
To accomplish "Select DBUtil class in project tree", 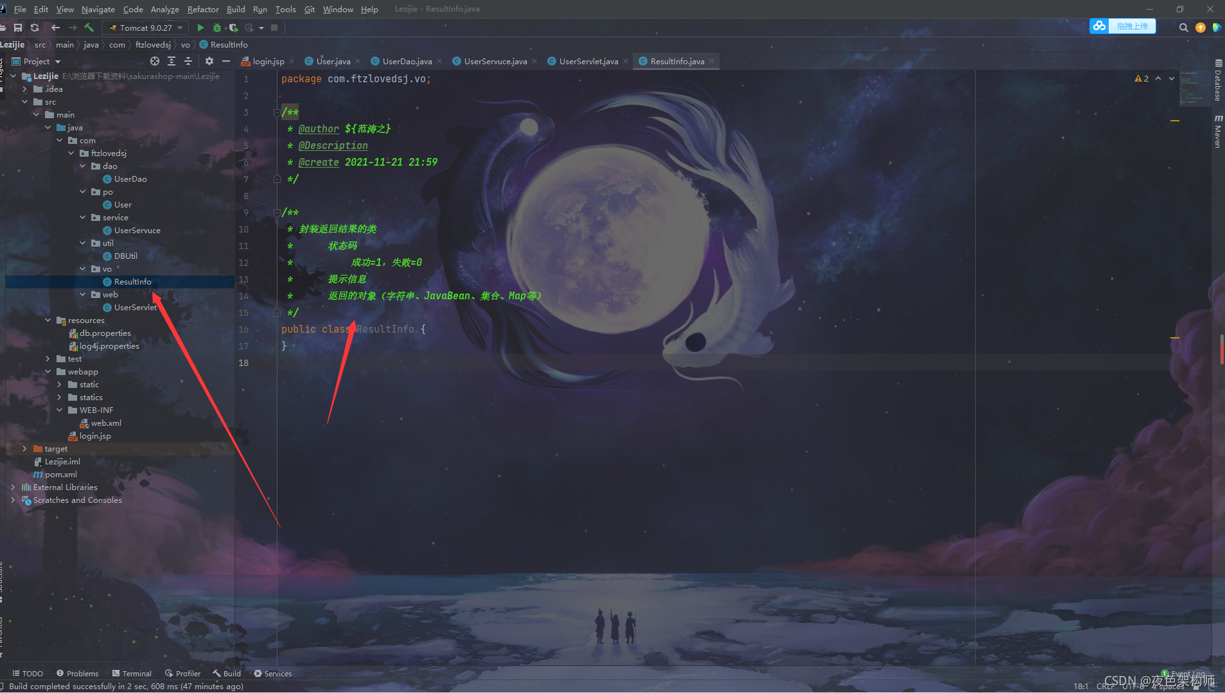I will coord(125,256).
